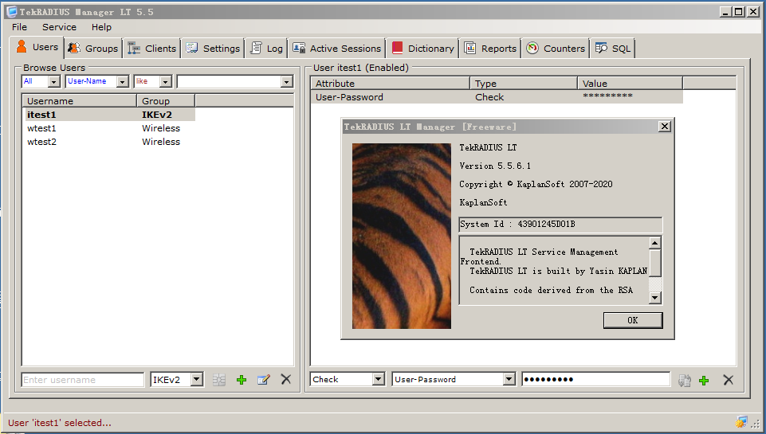Expand the 'Check' attribute type dropdown
Viewport: 766px width, 434px height.
click(378, 379)
